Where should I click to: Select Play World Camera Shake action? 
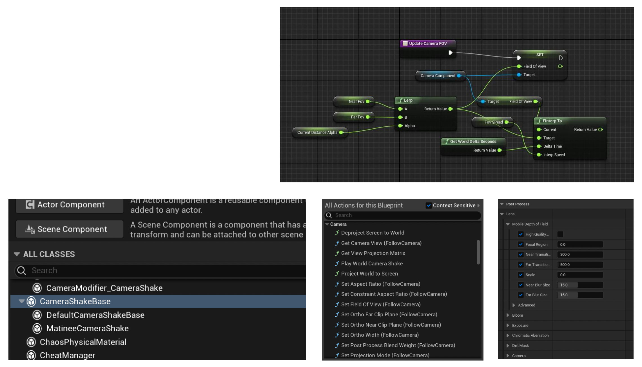372,263
